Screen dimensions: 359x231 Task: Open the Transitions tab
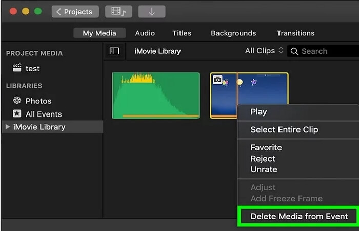(x=295, y=33)
